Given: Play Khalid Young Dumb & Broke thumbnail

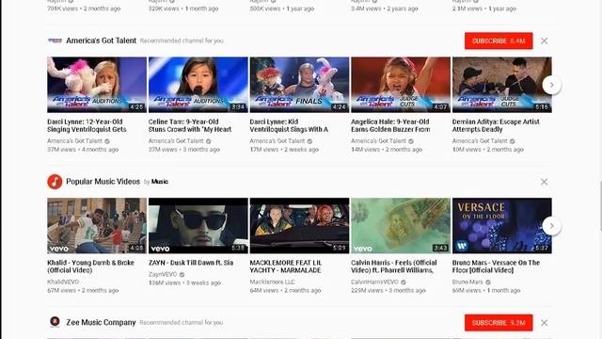Looking at the screenshot, I should (97, 226).
